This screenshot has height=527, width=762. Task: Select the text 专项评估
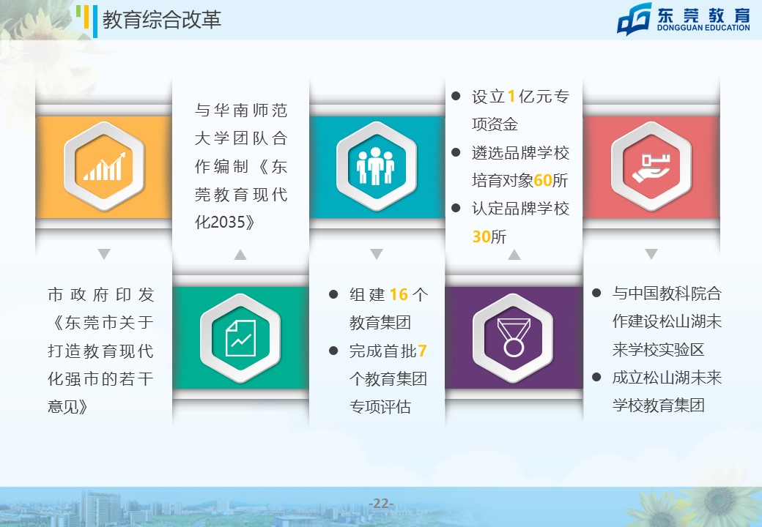[380, 407]
